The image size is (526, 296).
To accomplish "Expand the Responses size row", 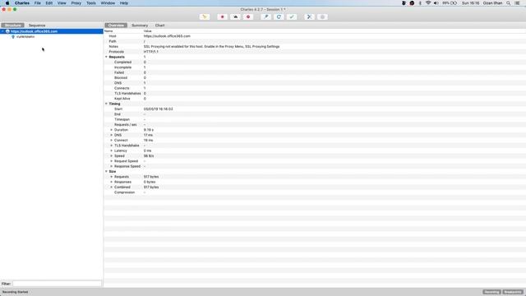I will pyautogui.click(x=112, y=182).
